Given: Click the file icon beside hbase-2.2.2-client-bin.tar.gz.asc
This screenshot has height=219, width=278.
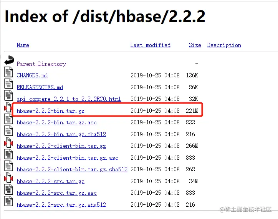Looking at the screenshot, I should pyautogui.click(x=8, y=154).
